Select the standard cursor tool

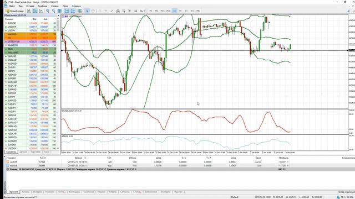coord(87,11)
